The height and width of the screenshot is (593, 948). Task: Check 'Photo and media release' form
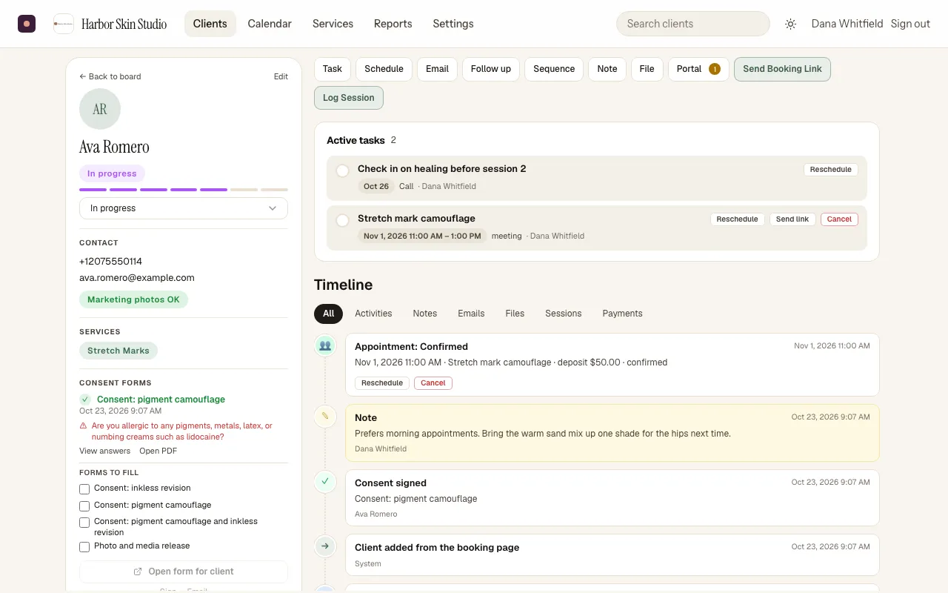pyautogui.click(x=84, y=547)
